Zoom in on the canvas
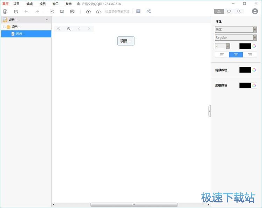The width and height of the screenshot is (262, 208). [x=59, y=29]
